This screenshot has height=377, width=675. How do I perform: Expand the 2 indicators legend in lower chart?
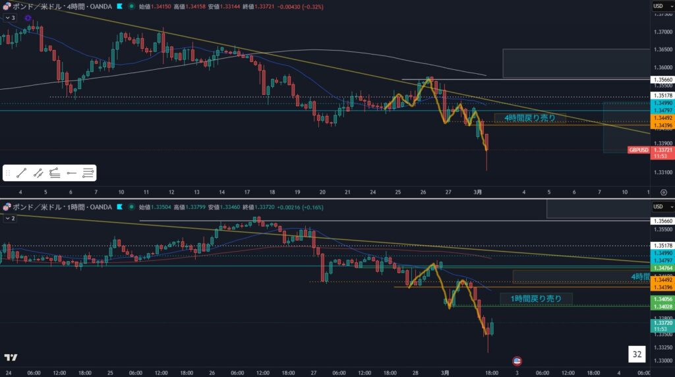[x=10, y=217]
